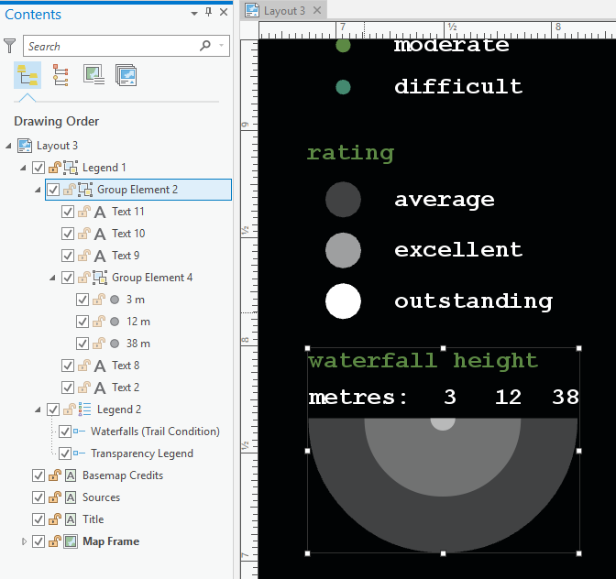Uncheck Transparency Legend item

(x=65, y=453)
